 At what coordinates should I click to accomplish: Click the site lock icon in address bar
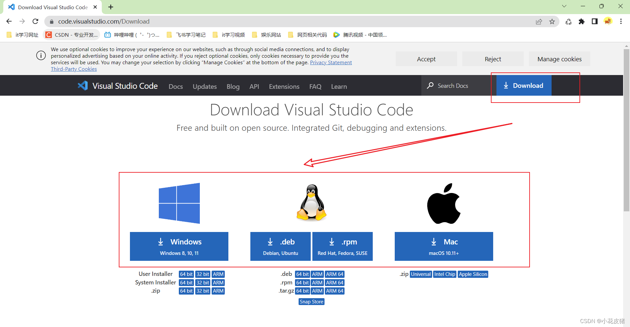coord(52,22)
